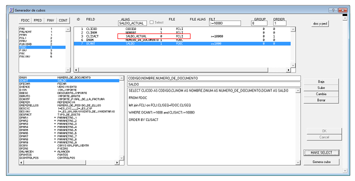The height and width of the screenshot is (181, 355).
Task: Click the file list scroll-up arrow
Action: click(x=67, y=29)
